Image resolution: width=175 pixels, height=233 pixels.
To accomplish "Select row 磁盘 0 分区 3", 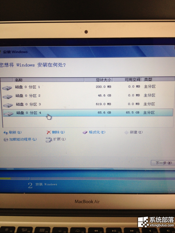I will (x=88, y=104).
